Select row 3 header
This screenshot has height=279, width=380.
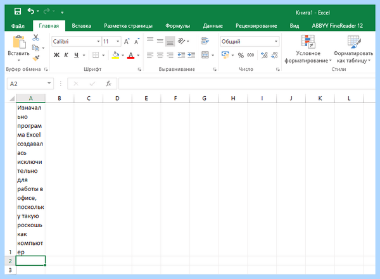point(10,270)
